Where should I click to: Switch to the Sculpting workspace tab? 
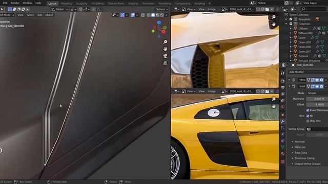(x=81, y=4)
